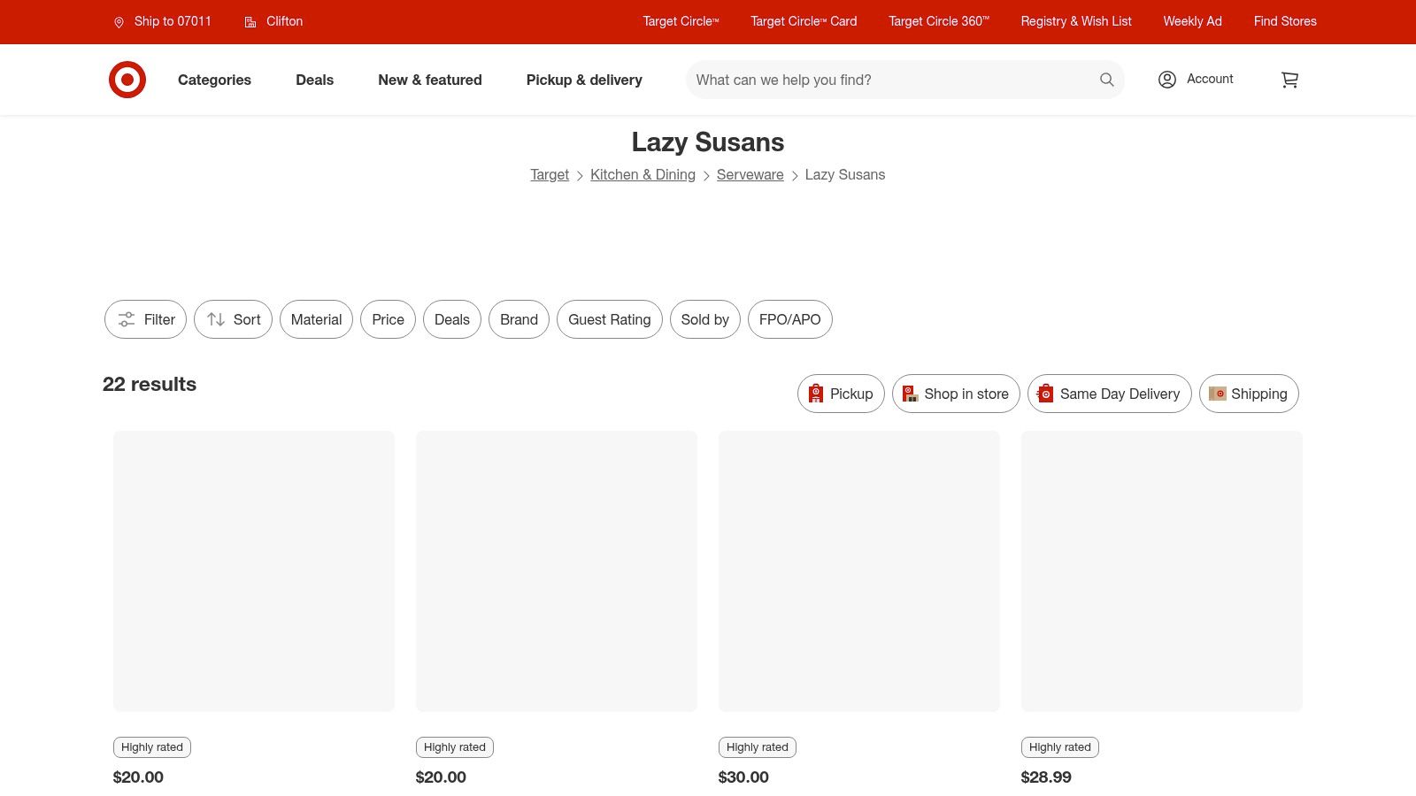Viewport: 1416px width, 796px height.
Task: Click the Account profile icon
Action: 1167,80
